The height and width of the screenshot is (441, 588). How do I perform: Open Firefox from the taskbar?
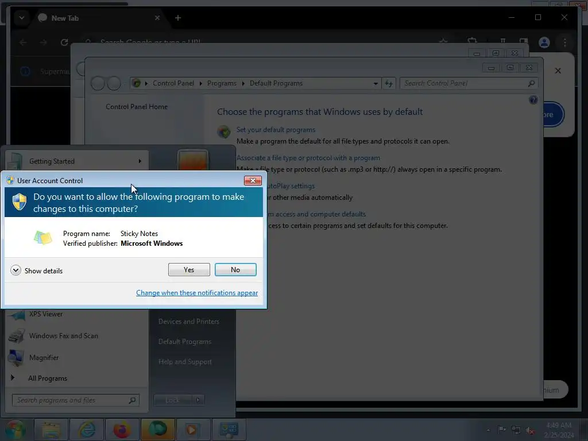pyautogui.click(x=122, y=430)
